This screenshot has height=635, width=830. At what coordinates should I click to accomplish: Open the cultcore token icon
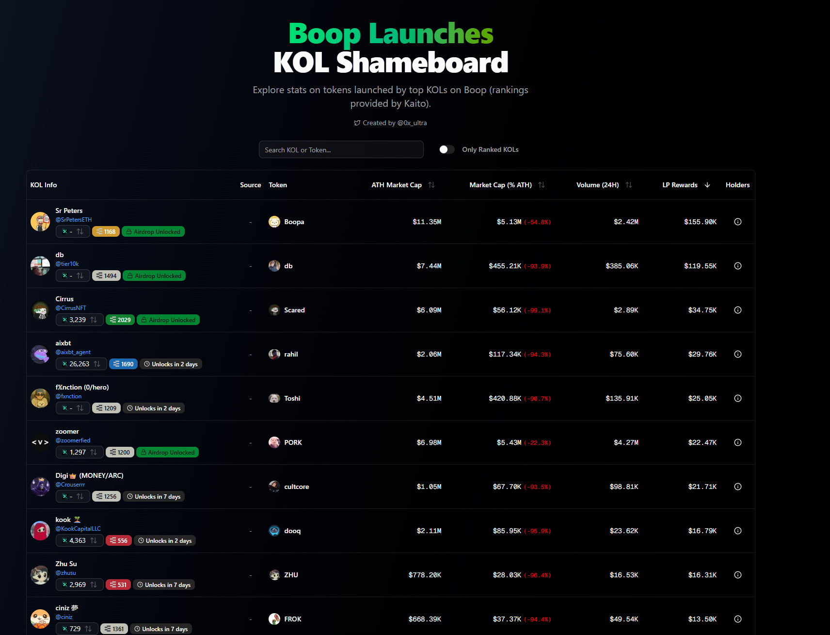pyautogui.click(x=274, y=487)
